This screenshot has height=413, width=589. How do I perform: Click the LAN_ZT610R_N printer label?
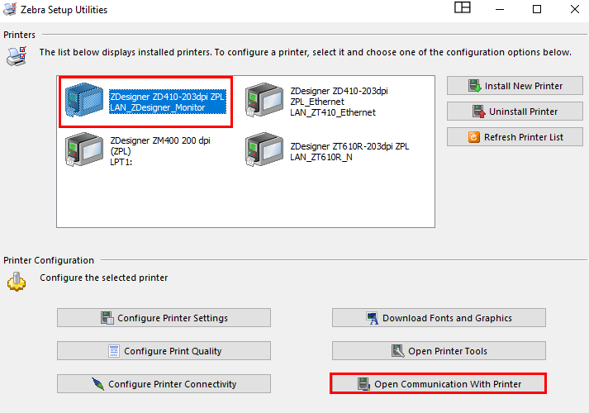(321, 157)
